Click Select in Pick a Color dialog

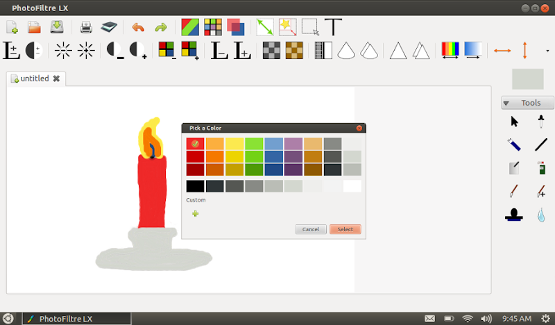(345, 229)
